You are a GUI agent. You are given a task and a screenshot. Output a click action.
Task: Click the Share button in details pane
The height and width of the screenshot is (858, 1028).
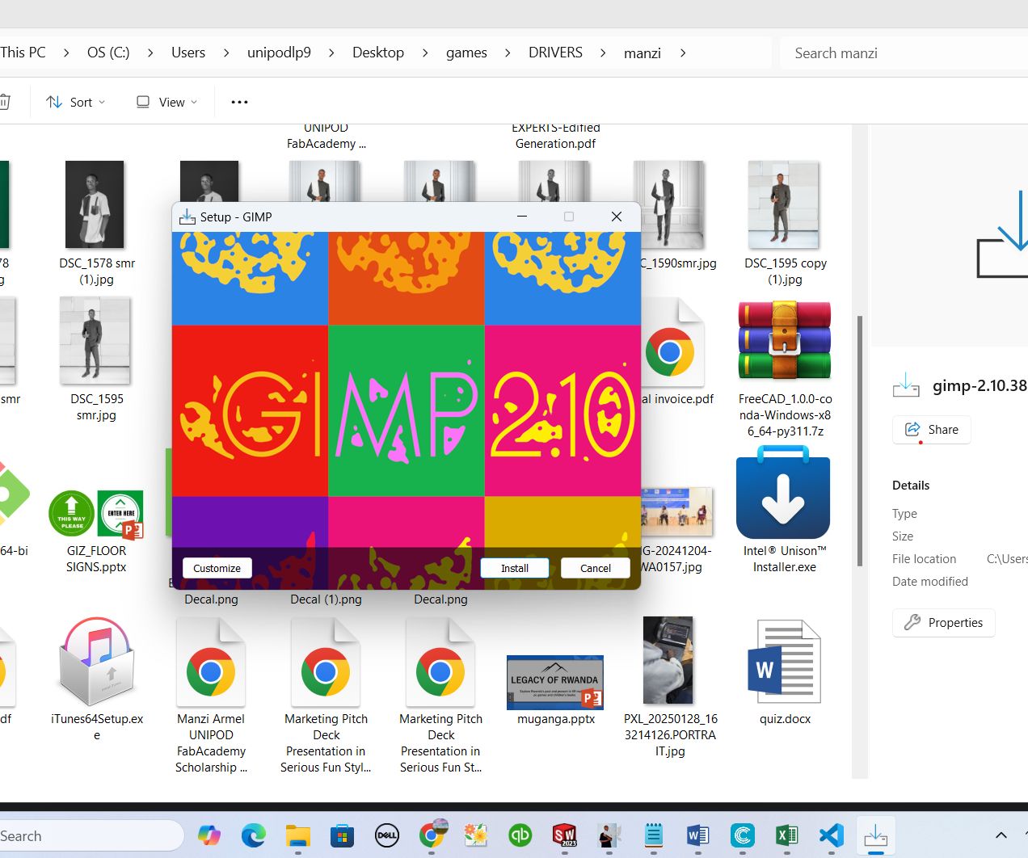932,430
